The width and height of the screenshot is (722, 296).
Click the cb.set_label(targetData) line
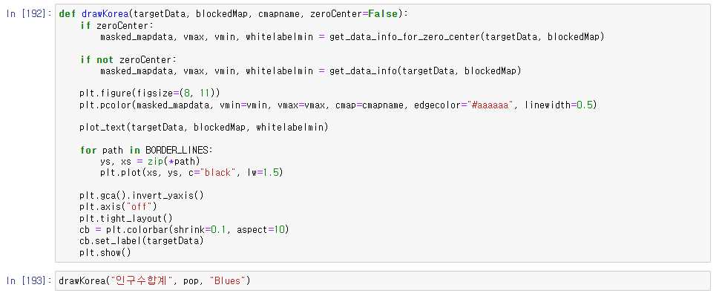pyautogui.click(x=142, y=241)
